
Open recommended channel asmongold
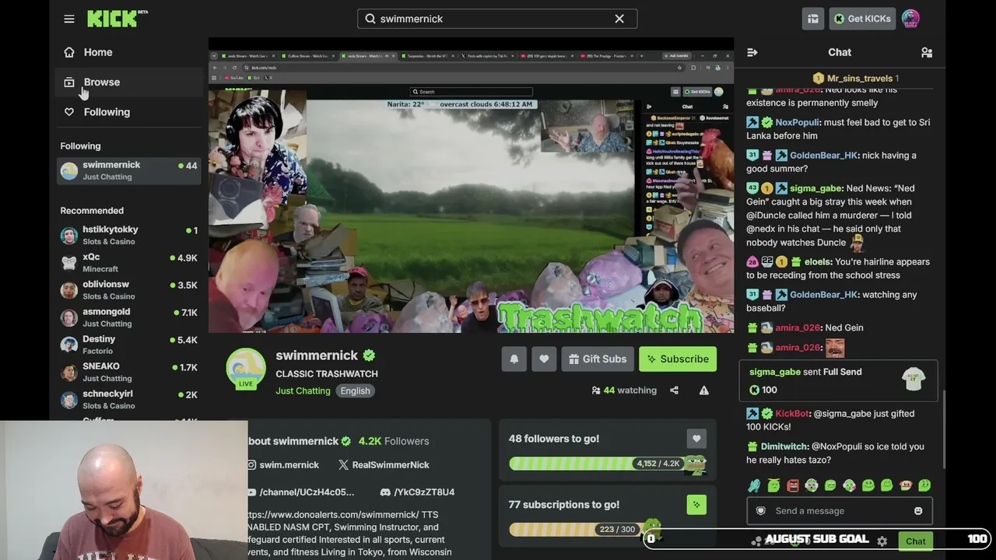(x=129, y=317)
